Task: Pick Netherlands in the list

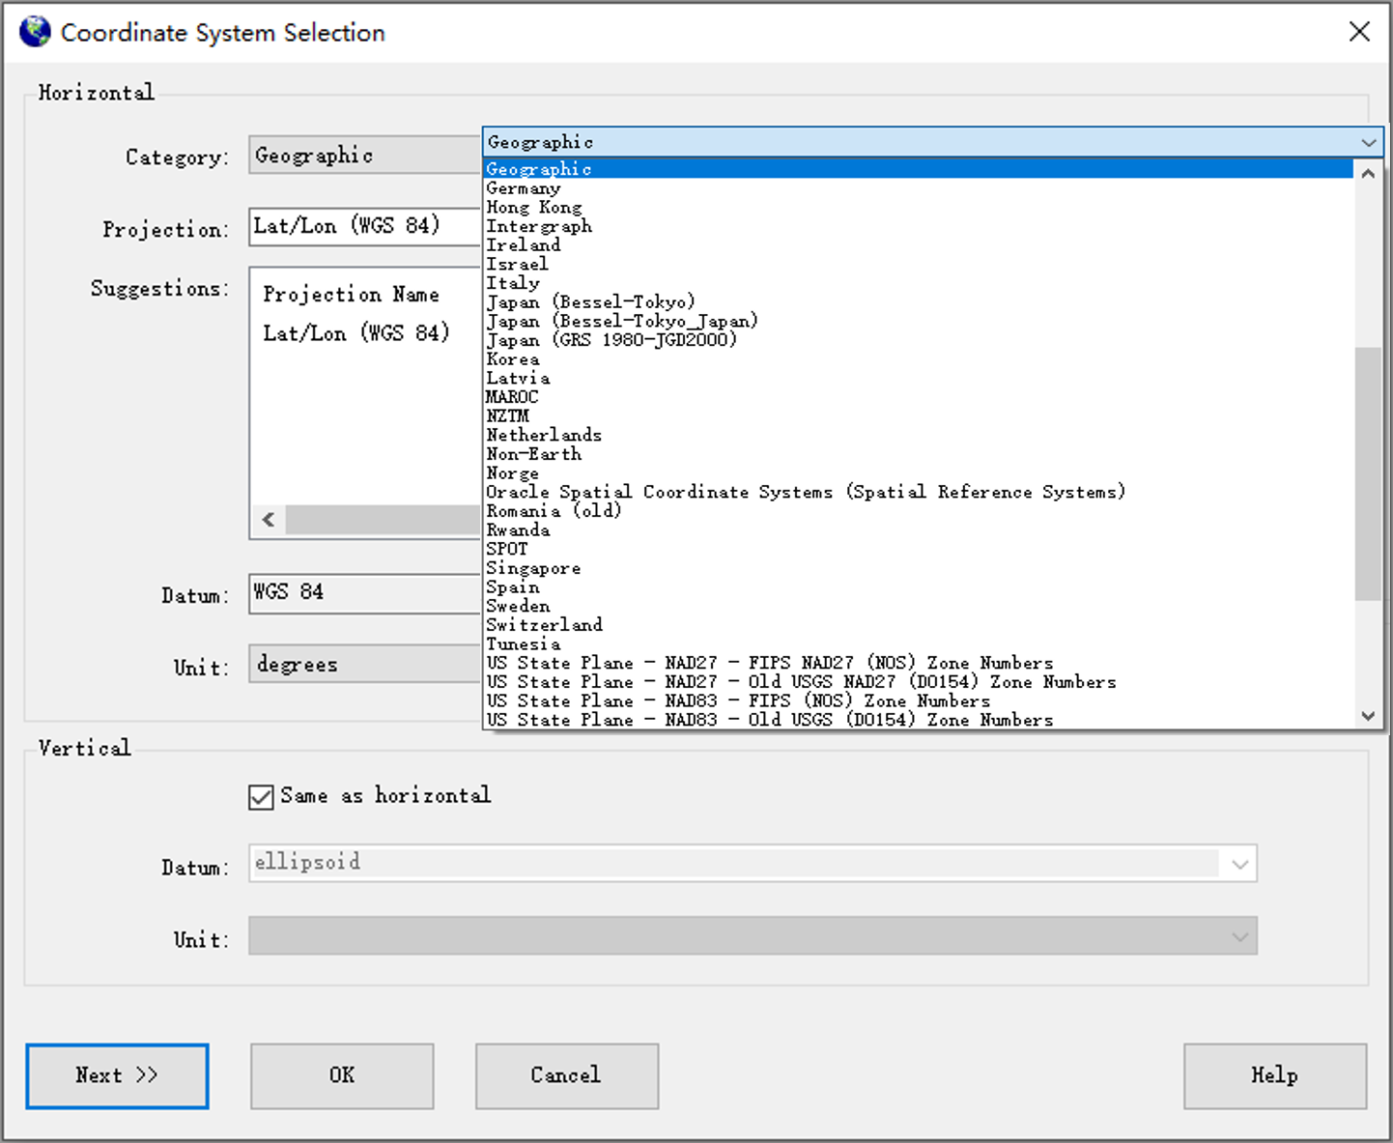Action: pyautogui.click(x=918, y=435)
